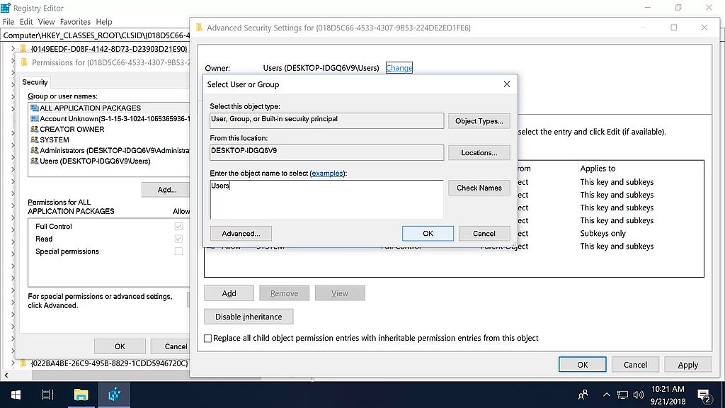This screenshot has width=725, height=408.
Task: Click the folder icon in Advanced Security title bar
Action: (x=199, y=28)
